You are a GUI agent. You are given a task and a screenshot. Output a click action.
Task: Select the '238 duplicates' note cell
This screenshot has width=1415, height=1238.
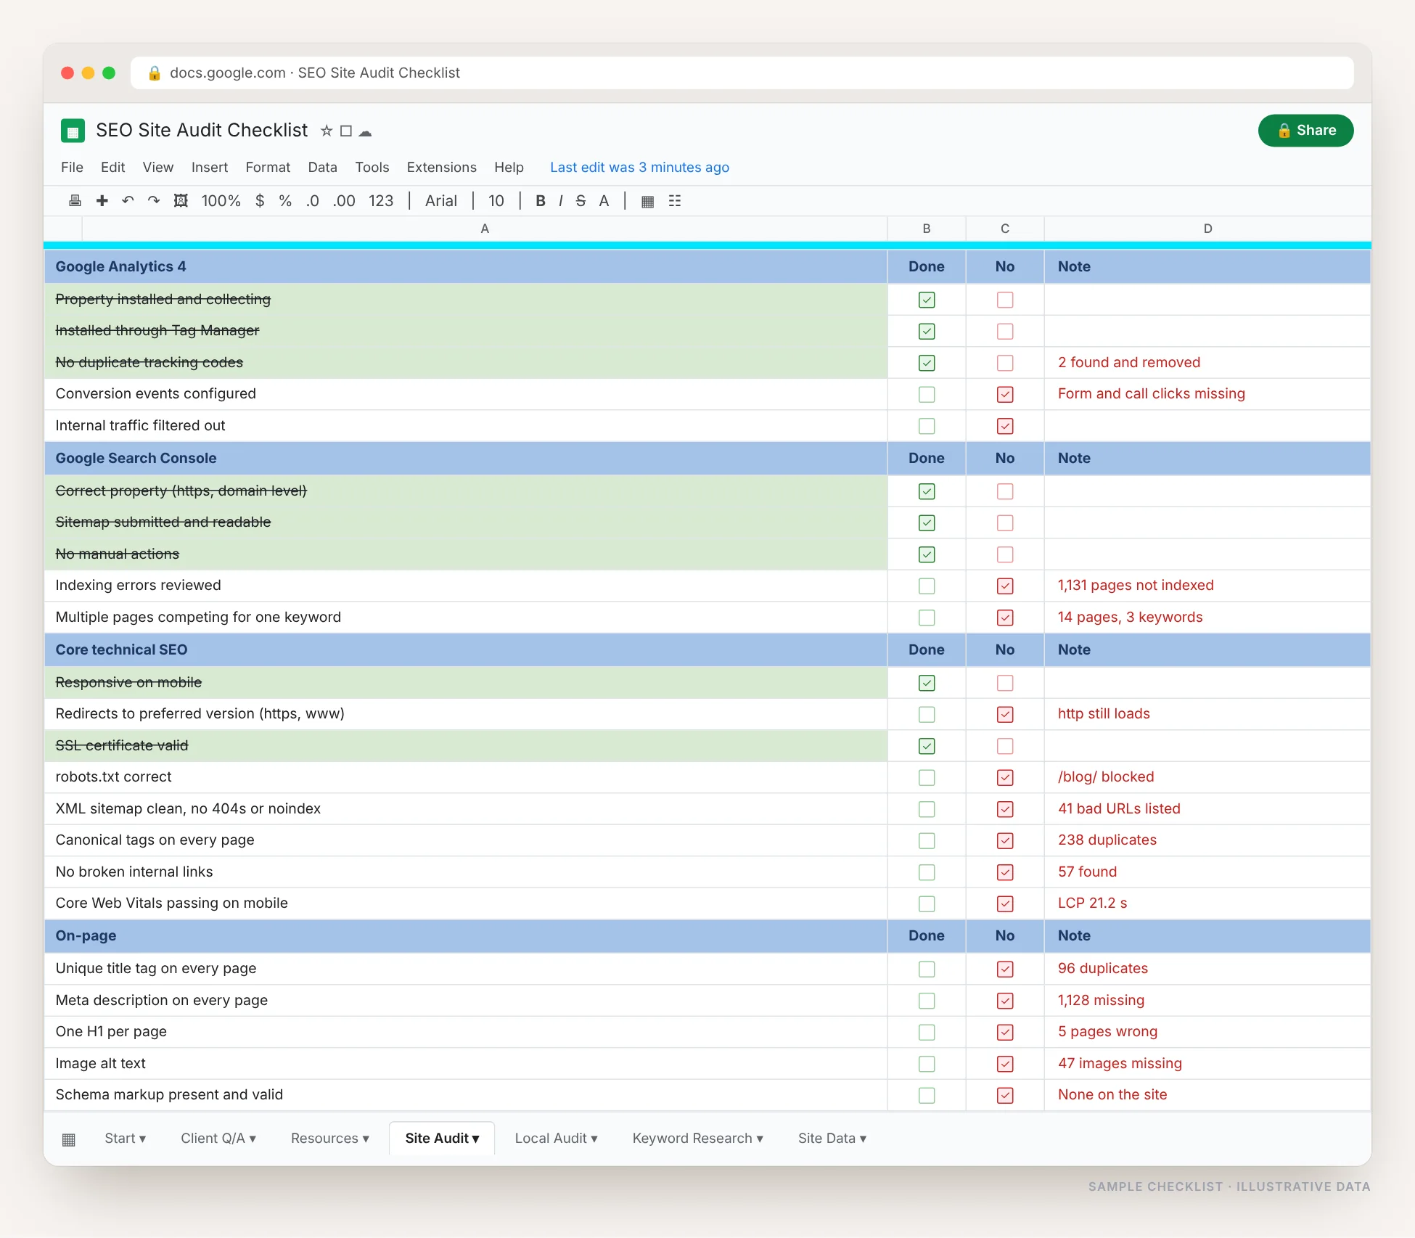(1207, 840)
